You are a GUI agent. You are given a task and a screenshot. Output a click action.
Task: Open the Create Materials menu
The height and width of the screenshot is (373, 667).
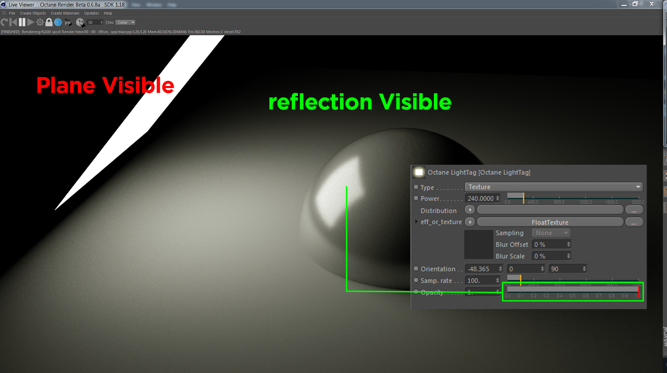click(x=65, y=13)
